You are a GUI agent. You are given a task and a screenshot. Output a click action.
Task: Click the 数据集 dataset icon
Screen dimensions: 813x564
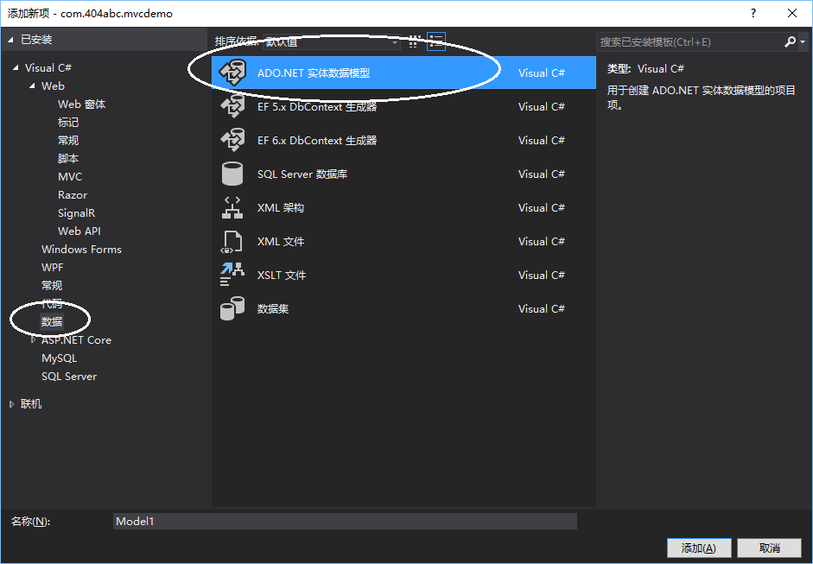(232, 308)
